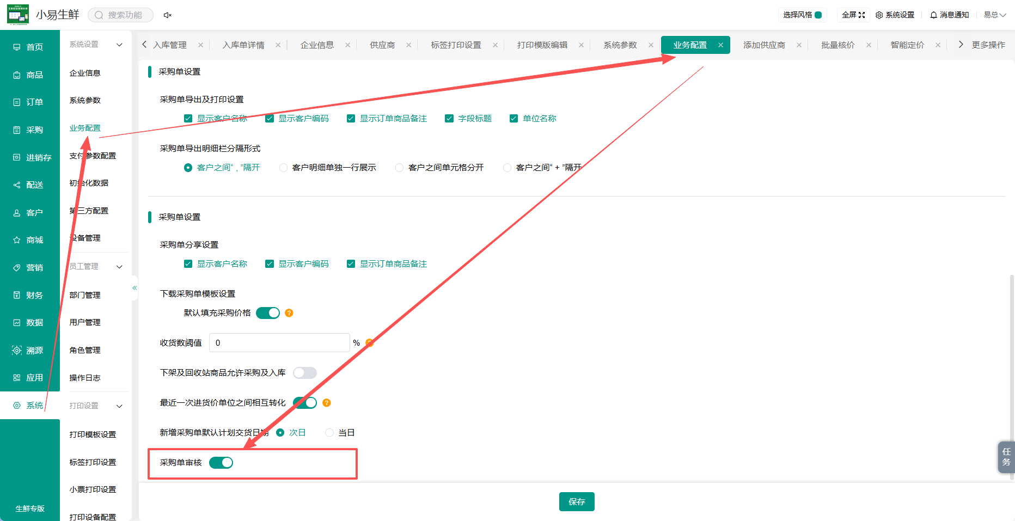
Task: Open the 数据 data section
Action: point(29,323)
